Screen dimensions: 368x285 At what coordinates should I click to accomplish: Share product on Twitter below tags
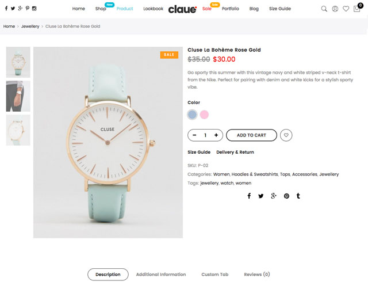pyautogui.click(x=260, y=196)
